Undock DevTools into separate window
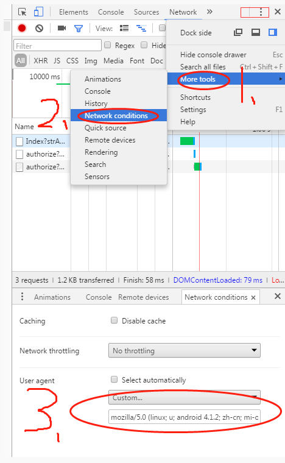The height and width of the screenshot is (463, 285). [x=238, y=32]
